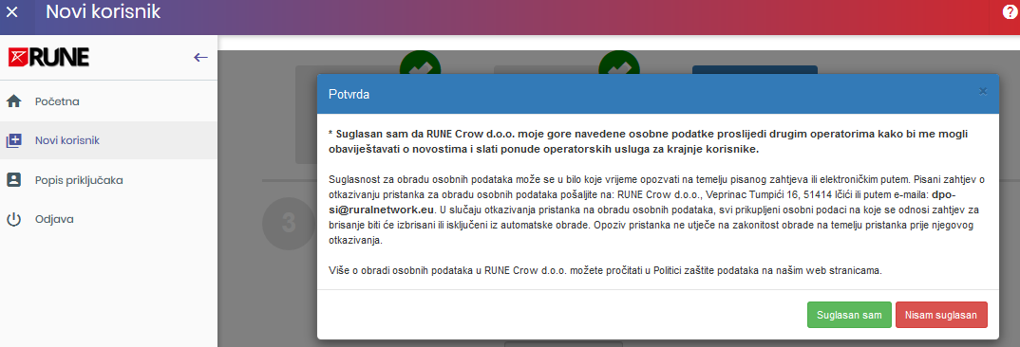Screen dimensions: 1020x347
Task: Go to Popis priključaka
Action: click(x=108, y=180)
